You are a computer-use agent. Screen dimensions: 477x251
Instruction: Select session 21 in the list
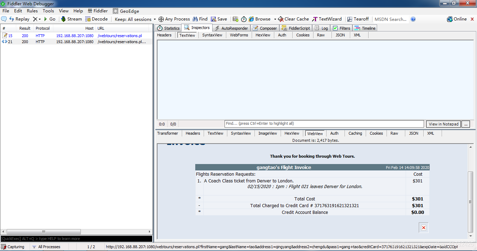click(76, 42)
